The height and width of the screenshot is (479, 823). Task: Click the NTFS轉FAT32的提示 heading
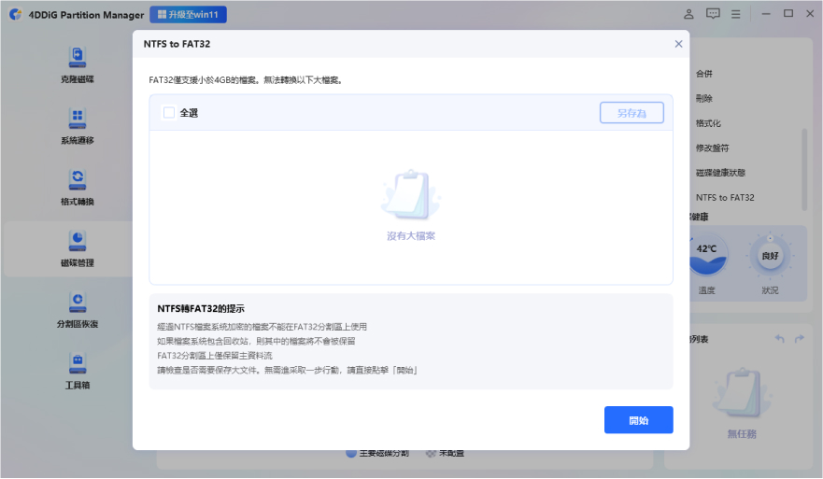(201, 309)
